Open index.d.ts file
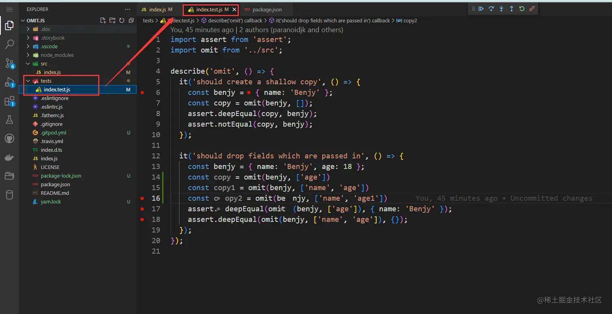The width and height of the screenshot is (612, 314). 78,150
